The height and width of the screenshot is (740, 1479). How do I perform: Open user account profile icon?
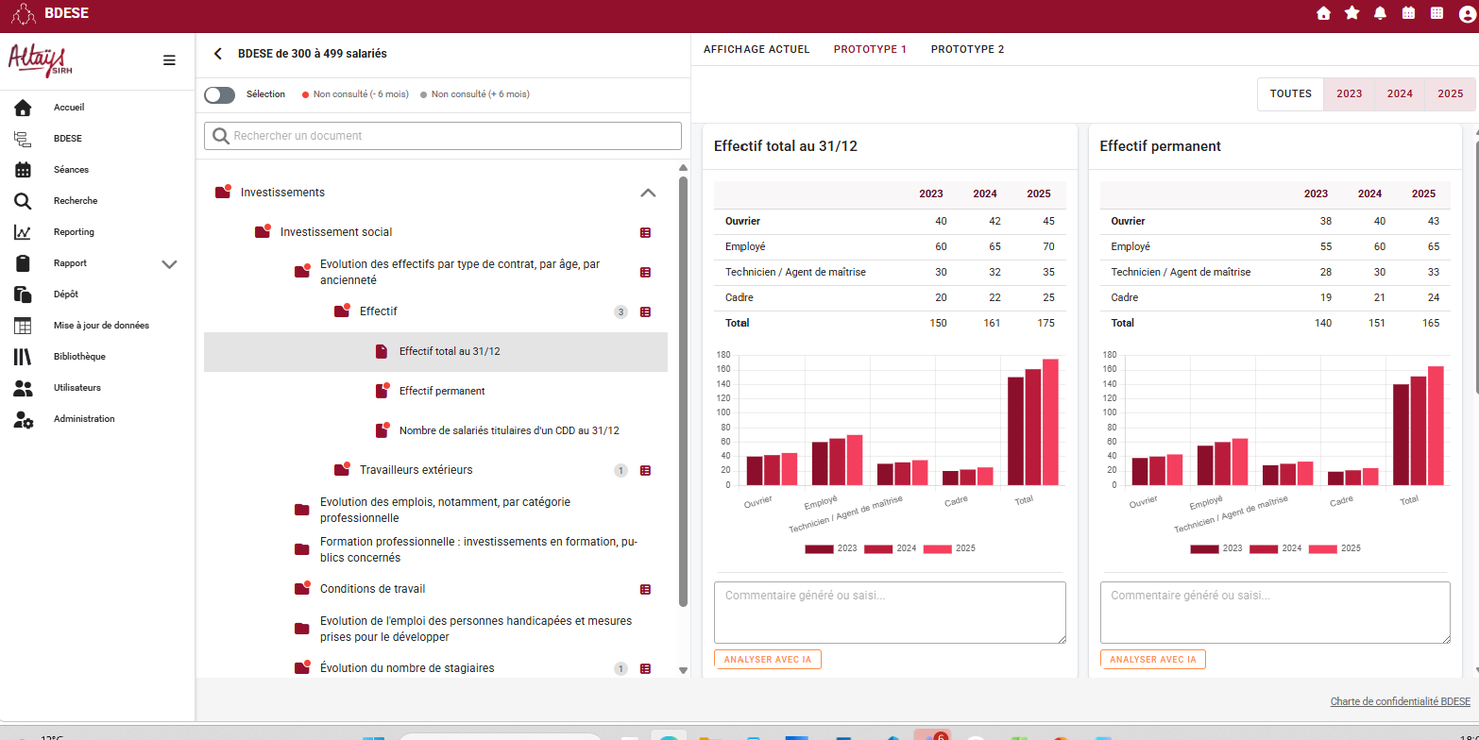(1466, 13)
